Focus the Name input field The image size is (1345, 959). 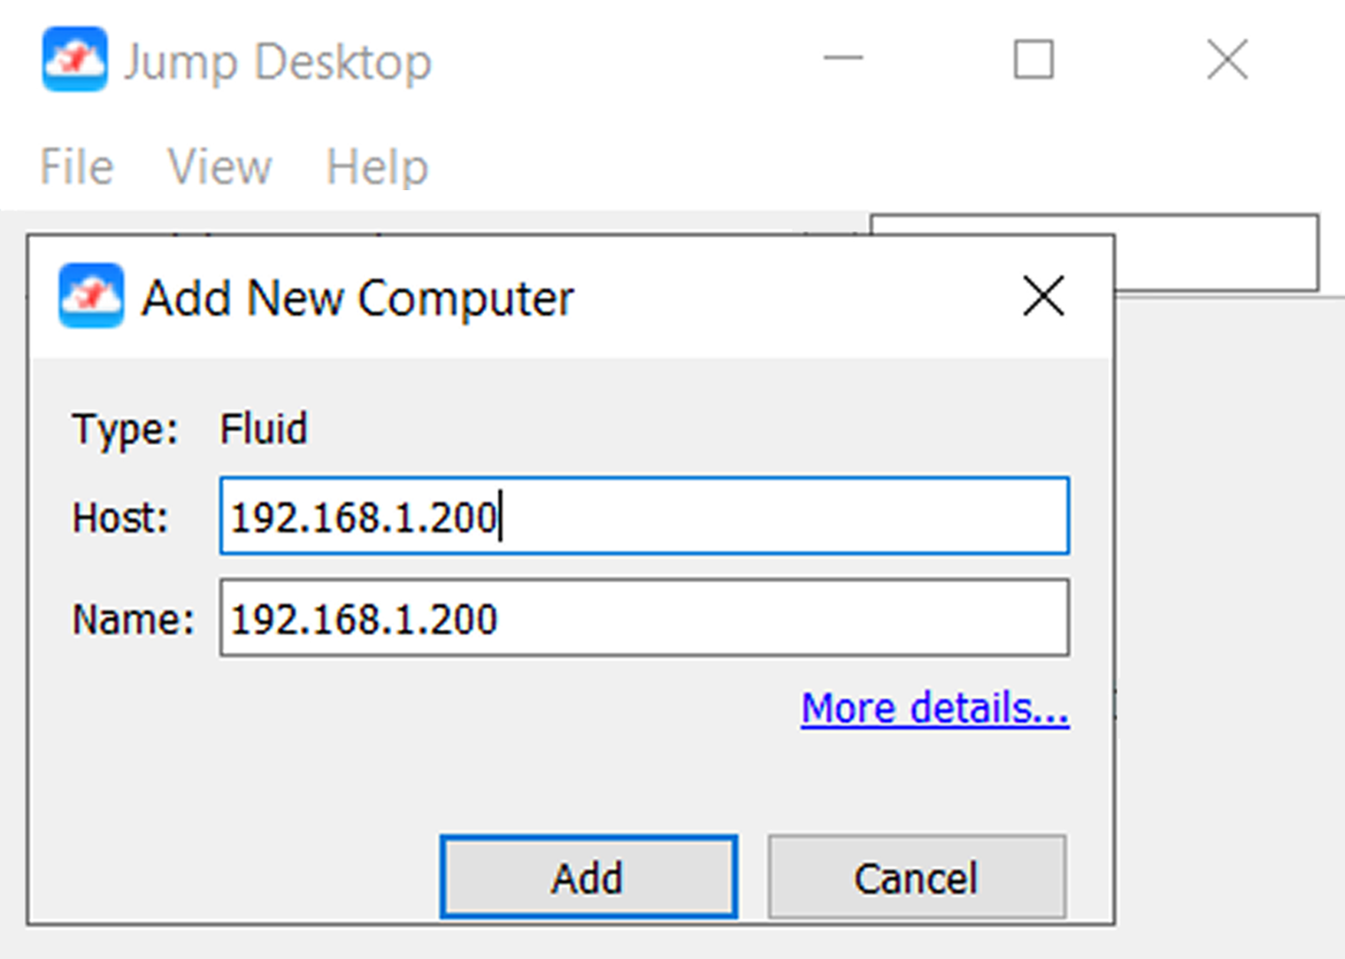coord(644,618)
